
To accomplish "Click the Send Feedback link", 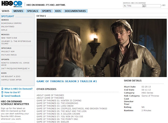I will [x=12, y=96].
